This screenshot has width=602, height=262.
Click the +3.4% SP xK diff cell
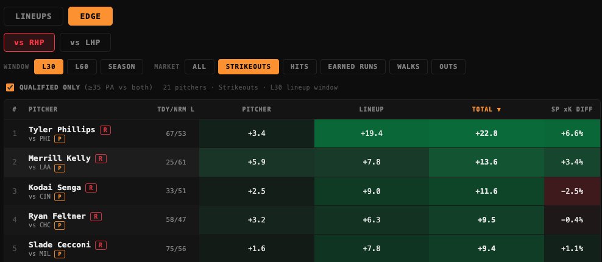[572, 162]
